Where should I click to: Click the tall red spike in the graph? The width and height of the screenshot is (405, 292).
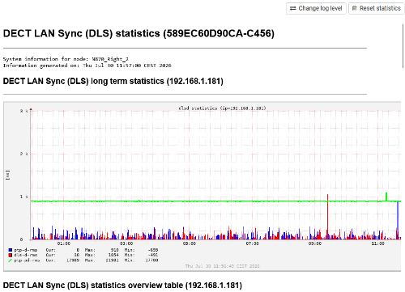327,217
